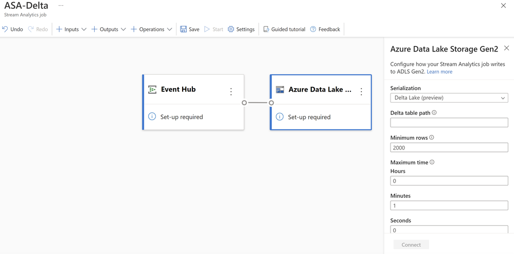The width and height of the screenshot is (514, 254).
Task: Click the Hours input field
Action: pos(449,181)
